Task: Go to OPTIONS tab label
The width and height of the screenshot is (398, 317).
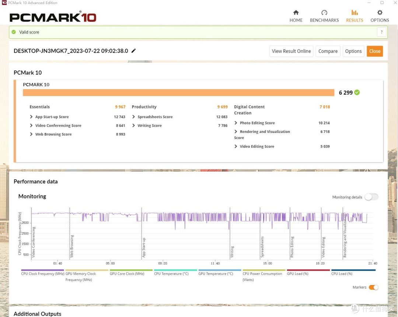Action: [380, 20]
